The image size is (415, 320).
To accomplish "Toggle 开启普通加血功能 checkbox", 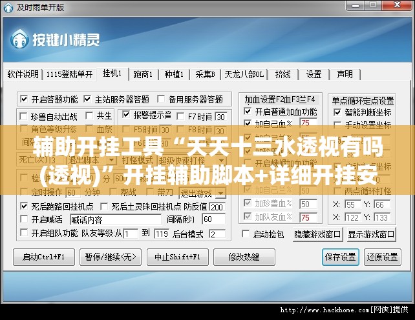I will [x=248, y=111].
